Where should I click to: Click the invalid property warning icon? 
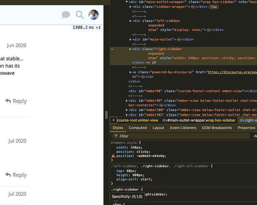point(113,156)
